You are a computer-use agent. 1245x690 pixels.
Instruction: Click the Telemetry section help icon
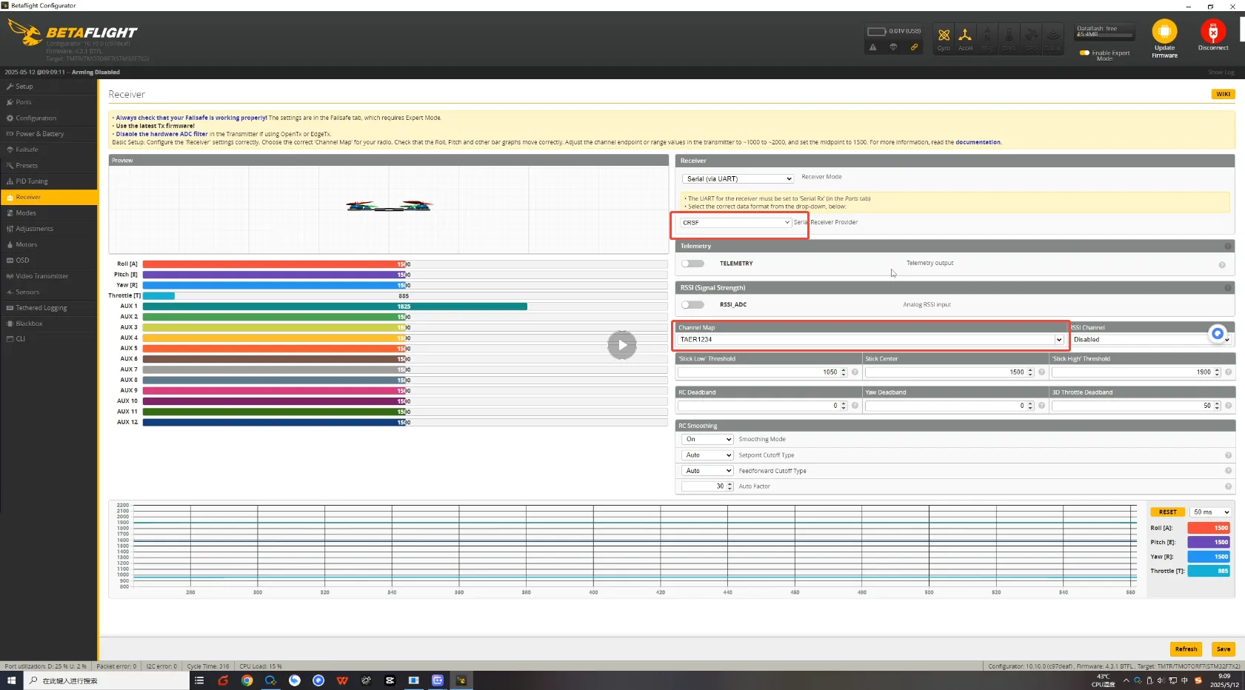click(x=1228, y=247)
